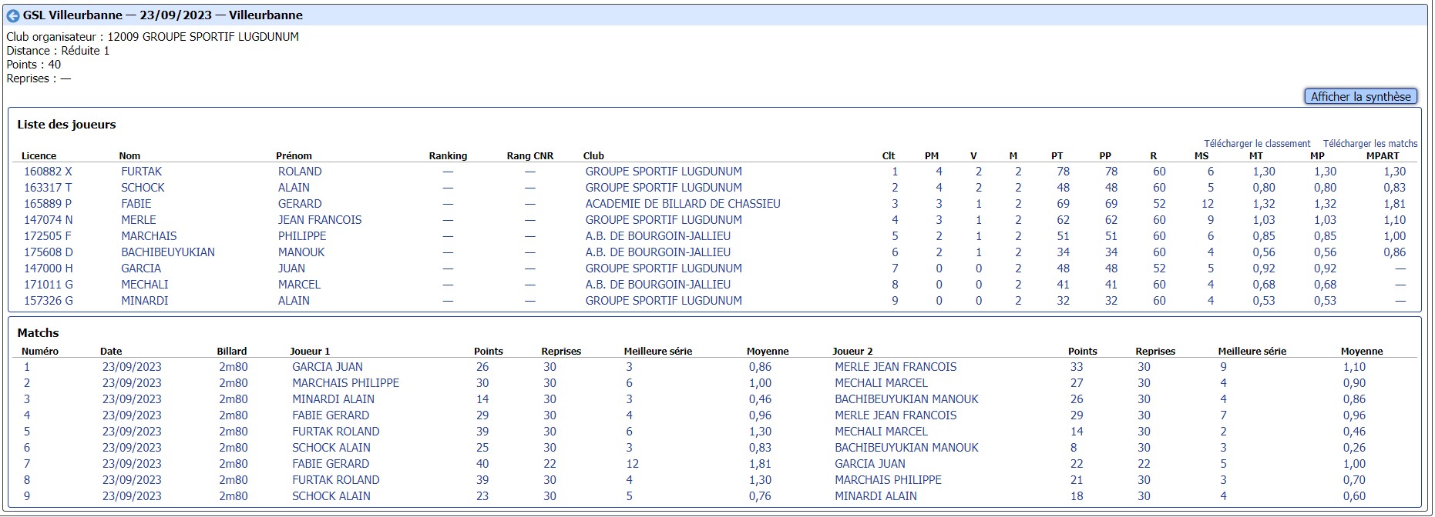Click match 7 Joueur 2 GARCIA JUAN

click(x=869, y=464)
